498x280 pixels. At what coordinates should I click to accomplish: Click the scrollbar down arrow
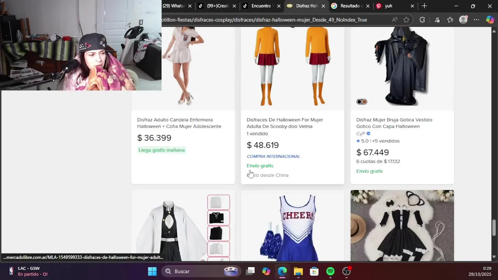pyautogui.click(x=494, y=257)
